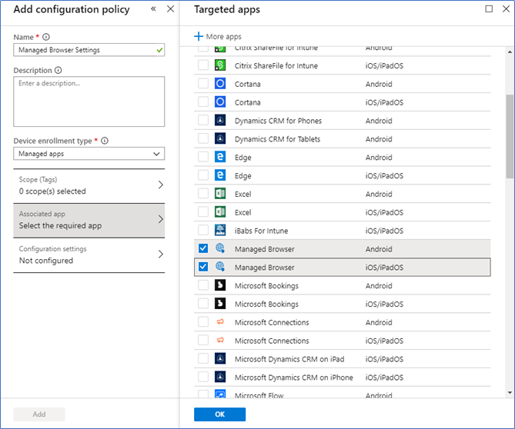This screenshot has height=429, width=515.
Task: Expand the Scope (Tags) section chevron
Action: (x=161, y=185)
